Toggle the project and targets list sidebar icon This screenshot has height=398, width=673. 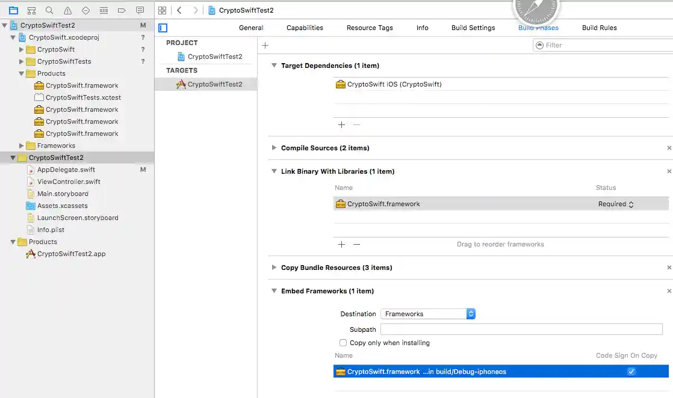[163, 28]
